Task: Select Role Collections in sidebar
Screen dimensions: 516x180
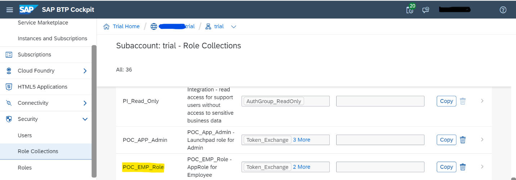Action: pos(46,151)
